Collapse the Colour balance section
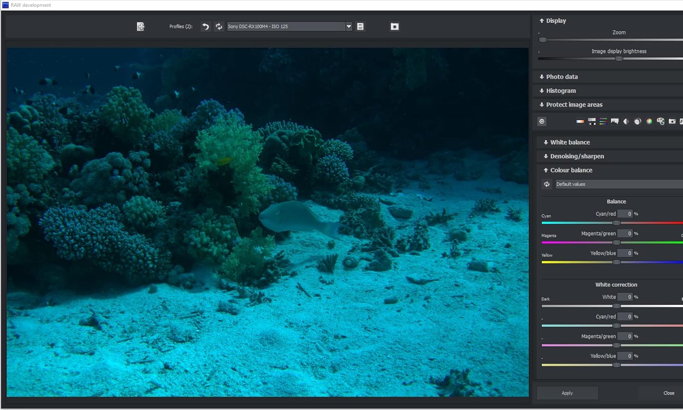 click(x=571, y=170)
